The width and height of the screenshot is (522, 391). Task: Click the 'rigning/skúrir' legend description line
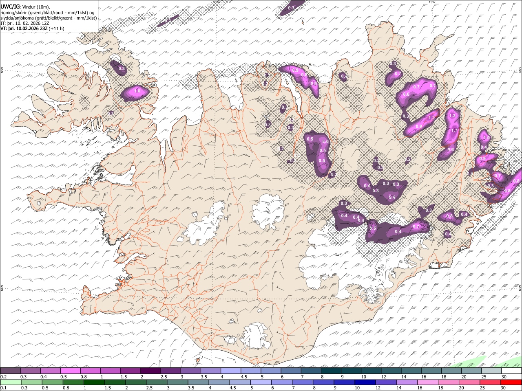point(48,13)
